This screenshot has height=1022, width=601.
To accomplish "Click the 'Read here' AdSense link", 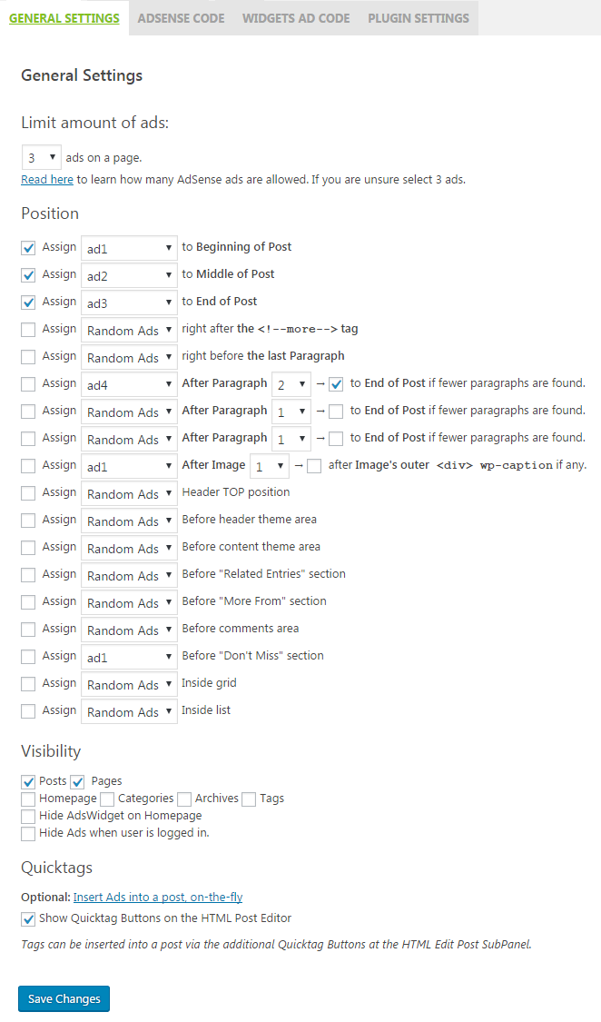I will (x=47, y=180).
